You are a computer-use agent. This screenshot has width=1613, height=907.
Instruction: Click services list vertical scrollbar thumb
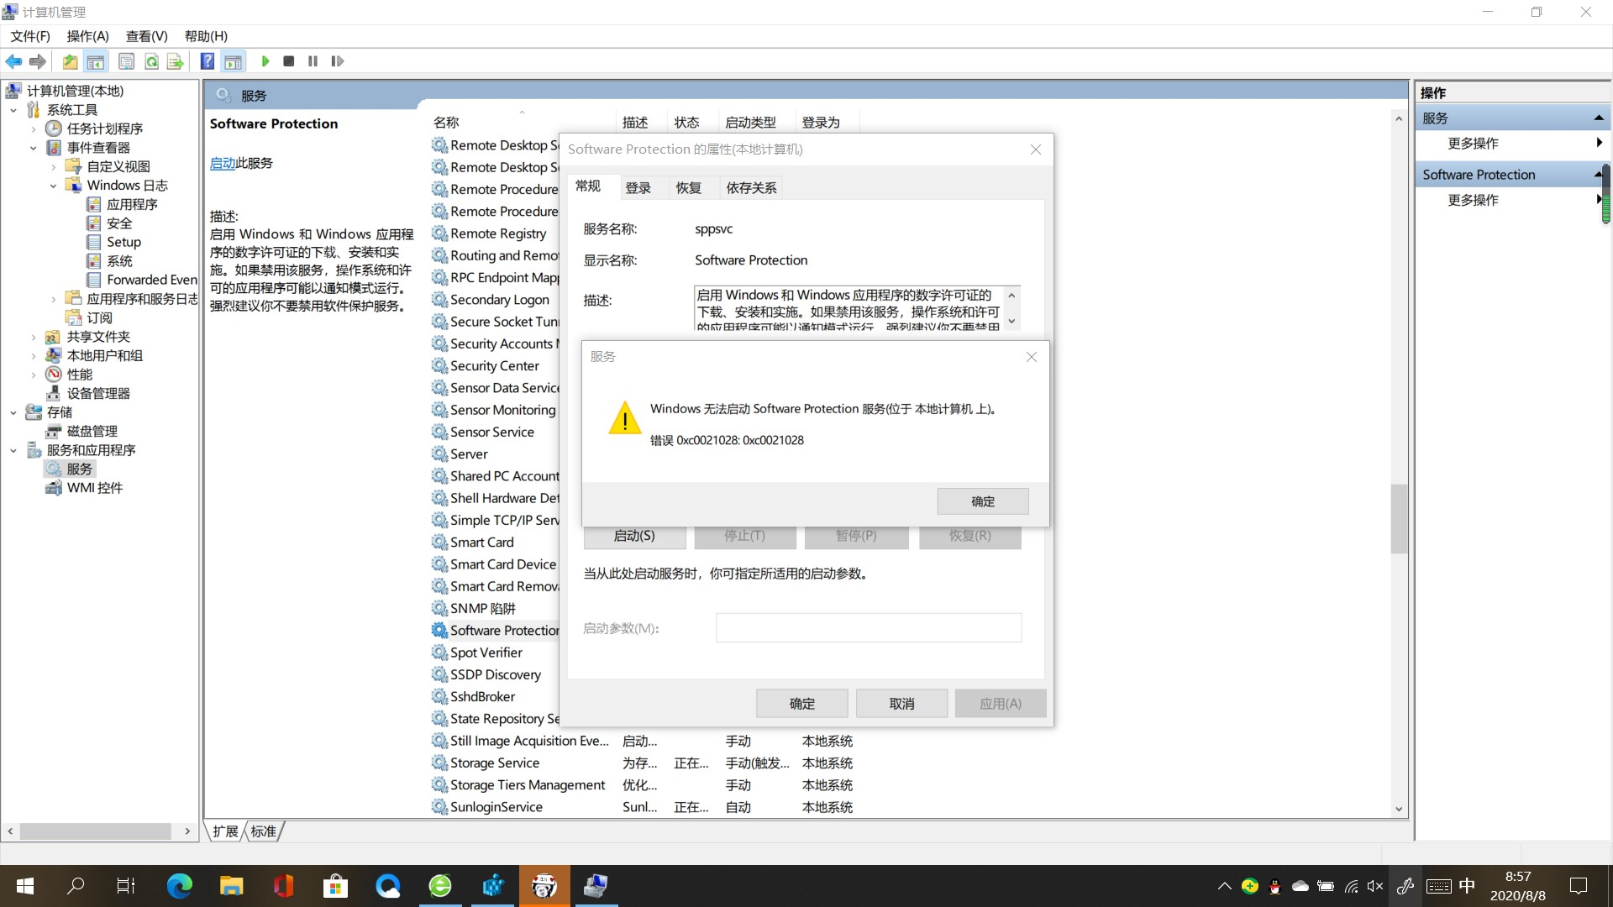pos(1399,518)
